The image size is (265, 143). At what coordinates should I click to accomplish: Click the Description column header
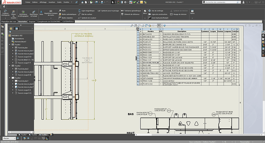[182, 31]
